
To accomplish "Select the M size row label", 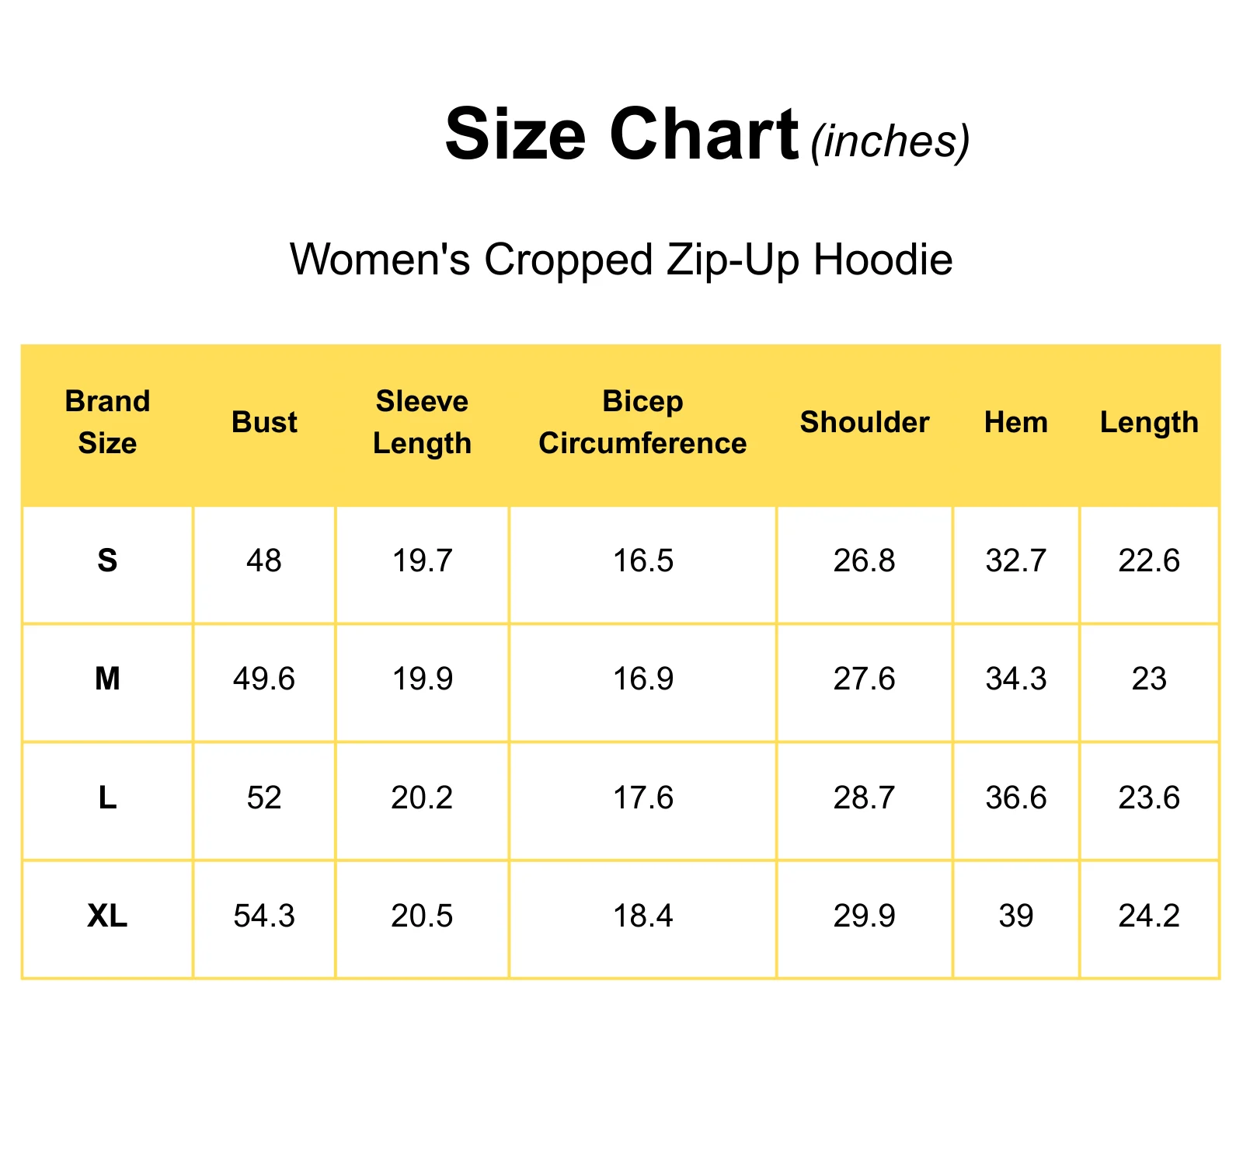I will tap(107, 679).
